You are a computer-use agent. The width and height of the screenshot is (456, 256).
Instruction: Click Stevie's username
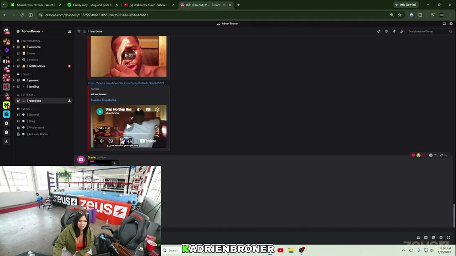tap(92, 158)
